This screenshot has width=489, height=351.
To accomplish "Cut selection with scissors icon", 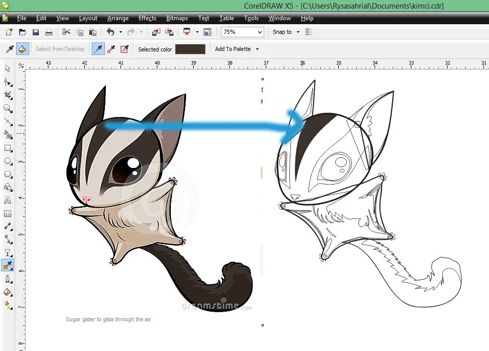I will coord(66,32).
